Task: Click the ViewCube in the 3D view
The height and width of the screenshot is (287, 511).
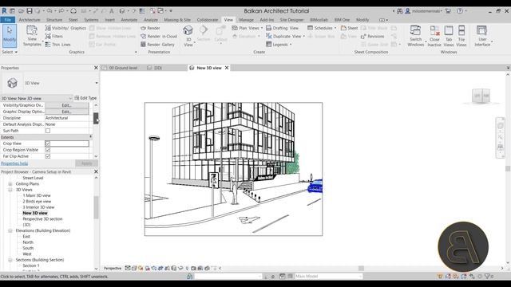Action: (481, 96)
